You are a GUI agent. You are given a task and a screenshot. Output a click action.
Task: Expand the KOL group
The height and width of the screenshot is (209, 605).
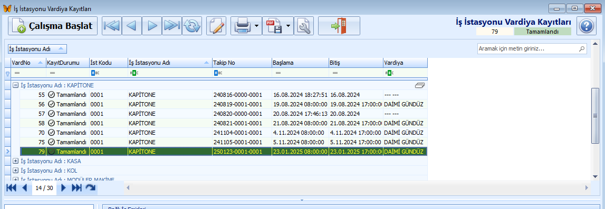[x=16, y=170]
